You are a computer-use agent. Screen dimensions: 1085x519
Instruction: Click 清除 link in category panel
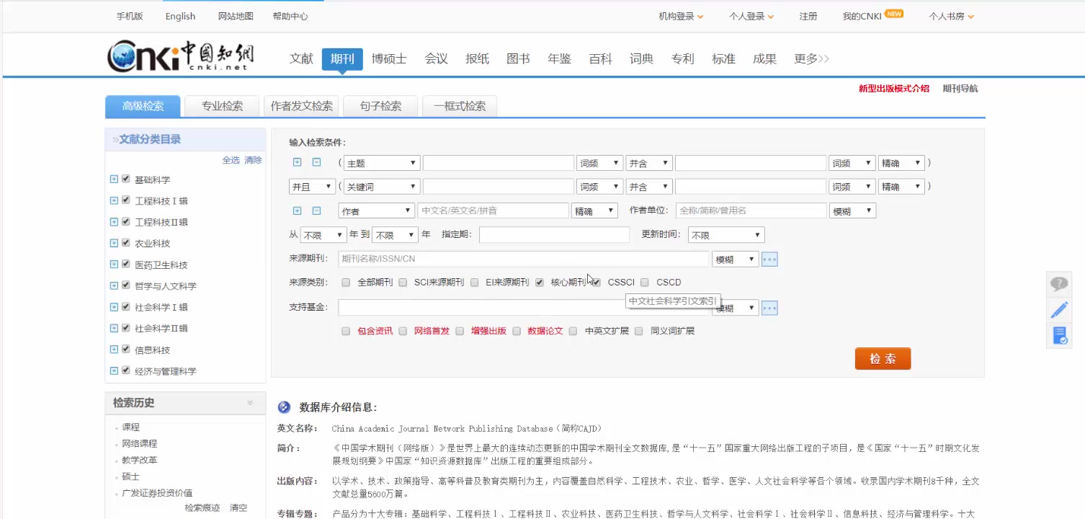tap(253, 160)
